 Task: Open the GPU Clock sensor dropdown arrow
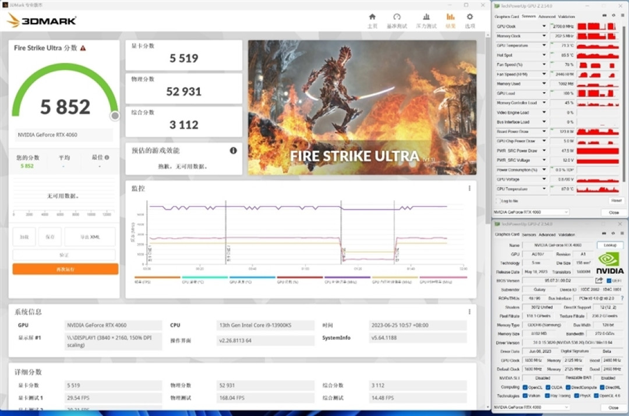[x=544, y=26]
